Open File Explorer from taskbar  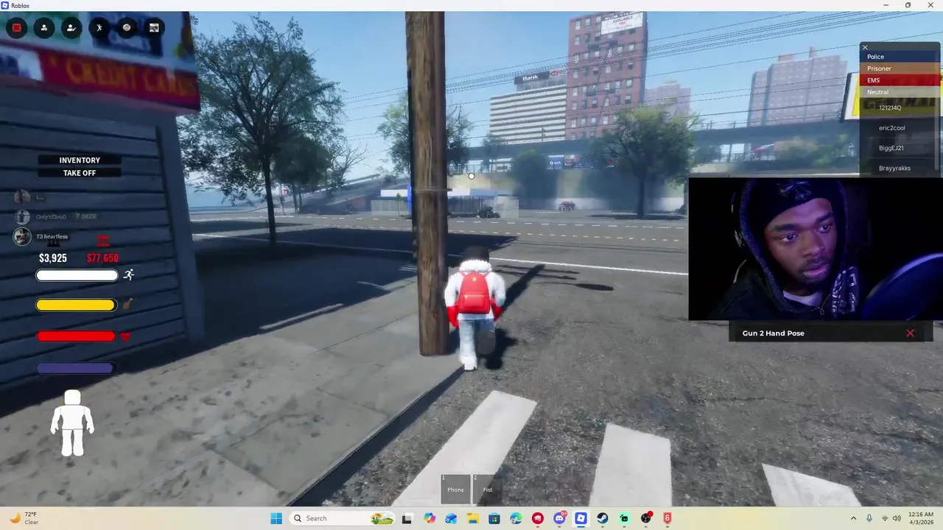[x=472, y=518]
